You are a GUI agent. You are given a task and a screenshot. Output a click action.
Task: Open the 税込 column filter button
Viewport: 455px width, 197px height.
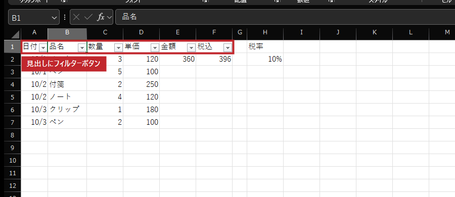point(228,47)
